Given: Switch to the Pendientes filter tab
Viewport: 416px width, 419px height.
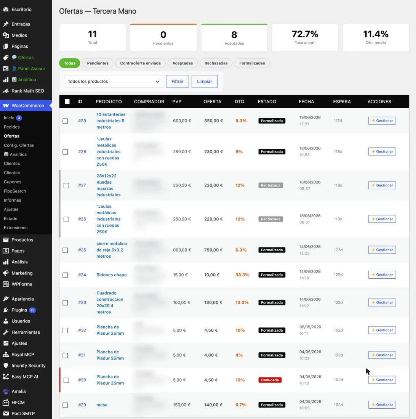Looking at the screenshot, I should click(x=98, y=63).
